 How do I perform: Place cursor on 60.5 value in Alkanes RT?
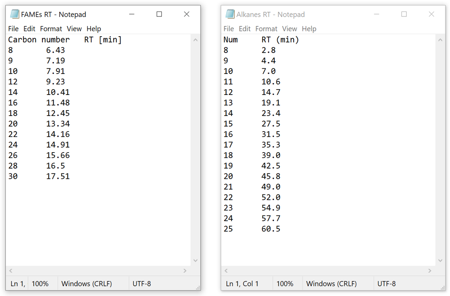(271, 229)
